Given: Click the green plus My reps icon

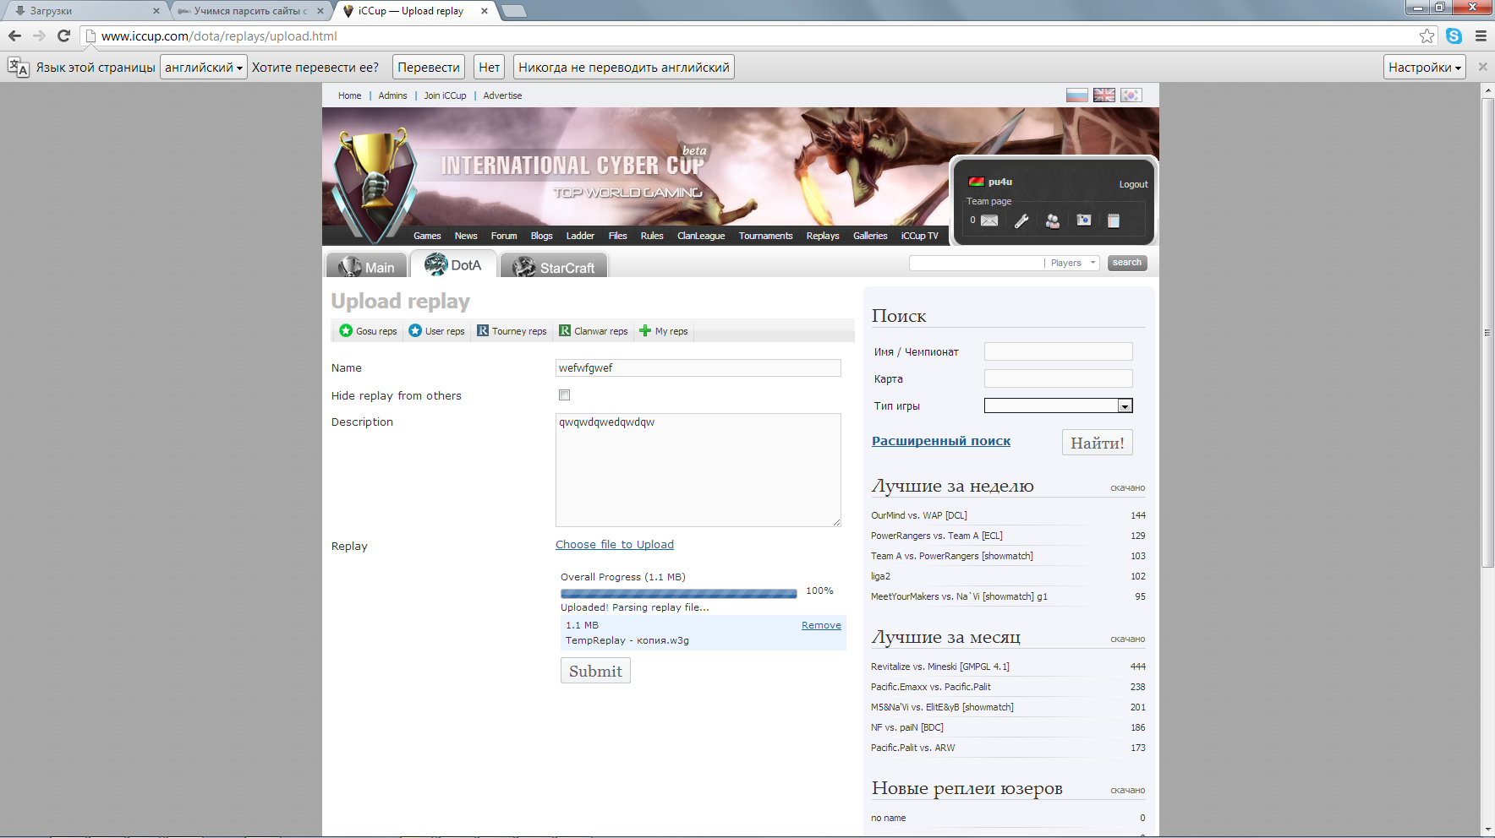Looking at the screenshot, I should click(645, 331).
